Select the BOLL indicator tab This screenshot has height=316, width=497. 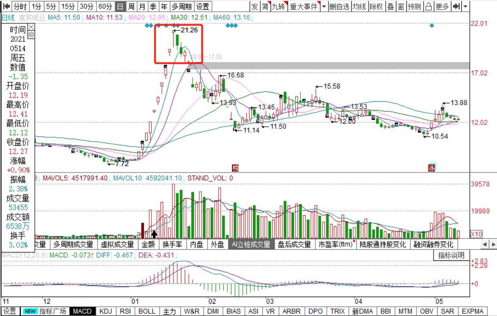point(147,311)
